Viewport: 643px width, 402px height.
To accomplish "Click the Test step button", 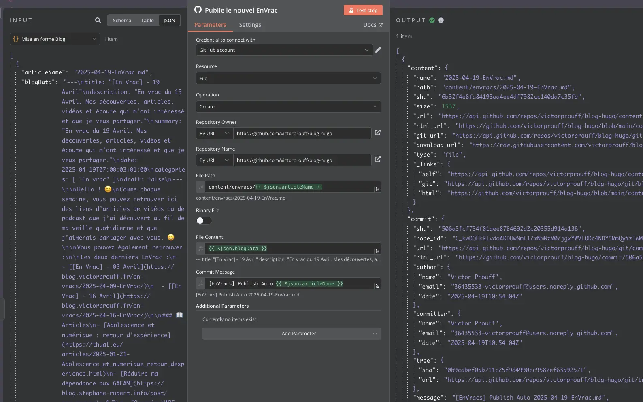I will [363, 10].
